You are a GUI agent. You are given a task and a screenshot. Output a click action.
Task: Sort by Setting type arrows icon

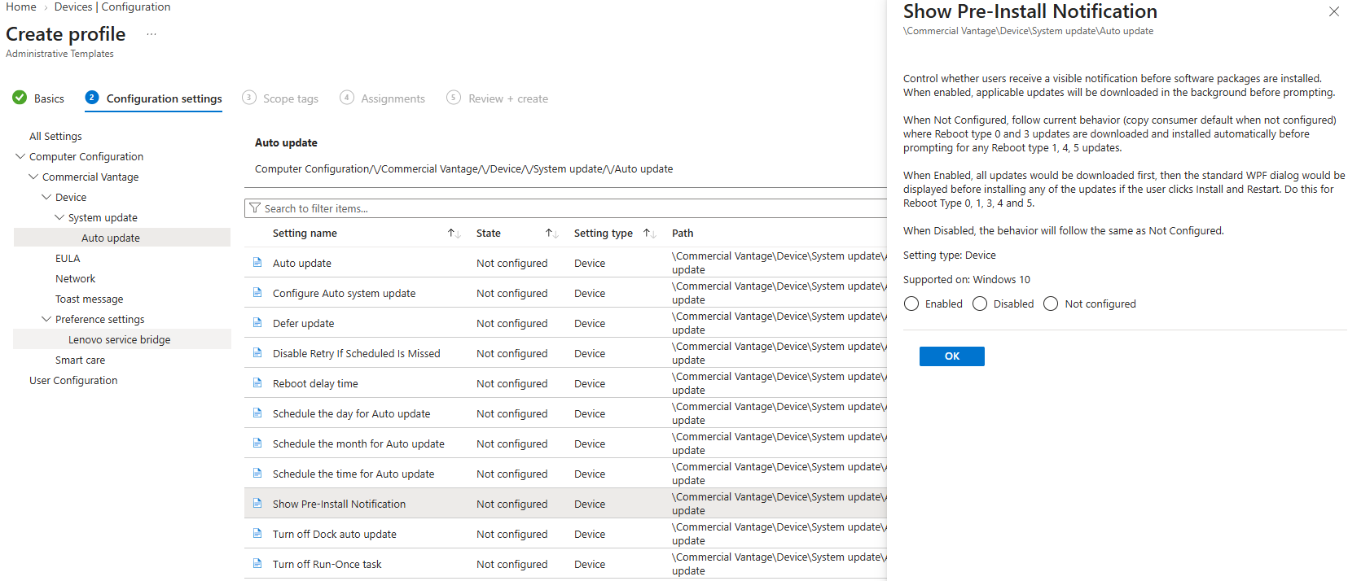point(650,234)
